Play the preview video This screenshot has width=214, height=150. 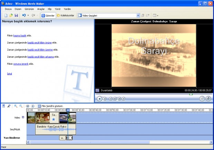99,99
